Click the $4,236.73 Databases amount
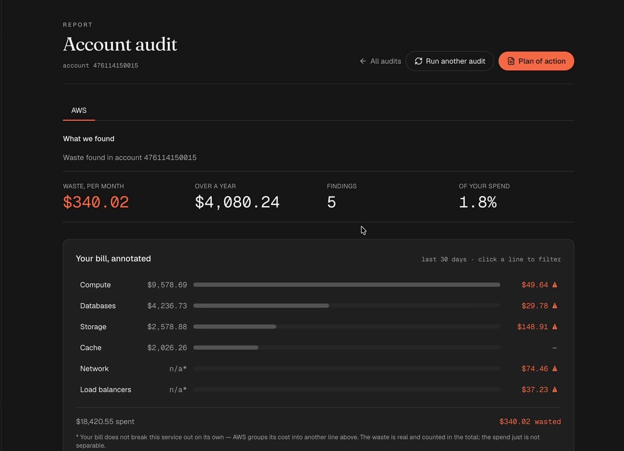 coord(167,306)
